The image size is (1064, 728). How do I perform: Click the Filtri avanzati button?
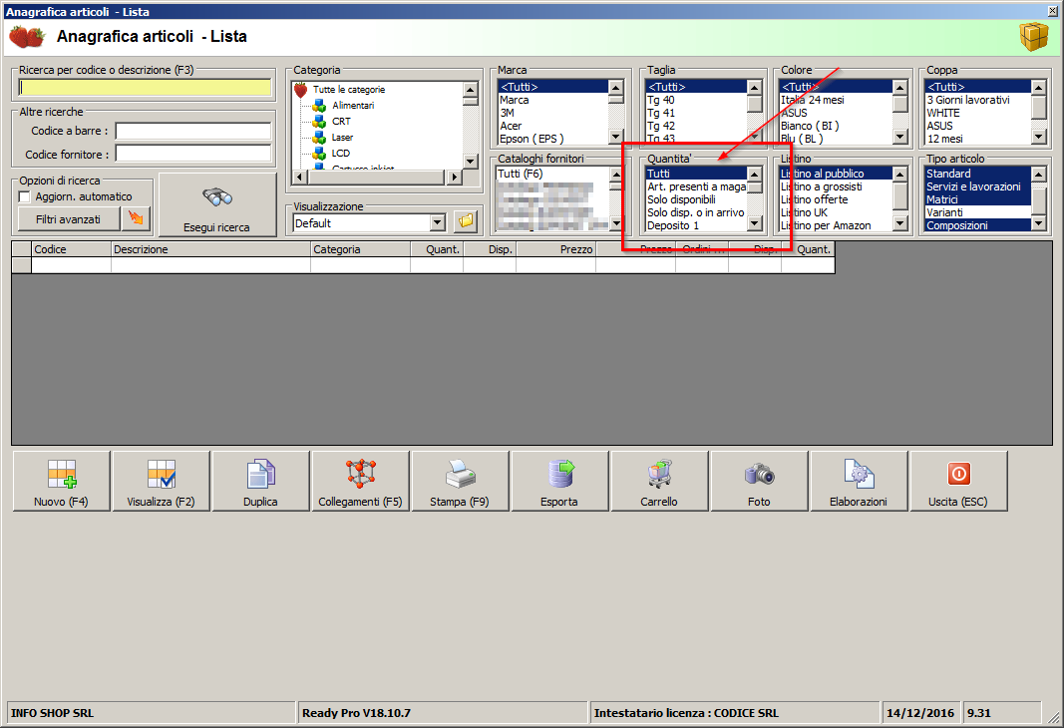[68, 219]
